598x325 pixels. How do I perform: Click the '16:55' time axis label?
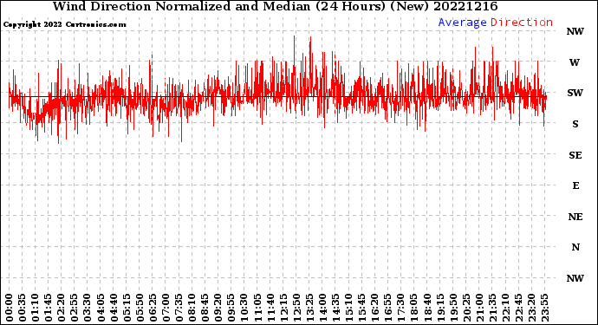[388, 308]
